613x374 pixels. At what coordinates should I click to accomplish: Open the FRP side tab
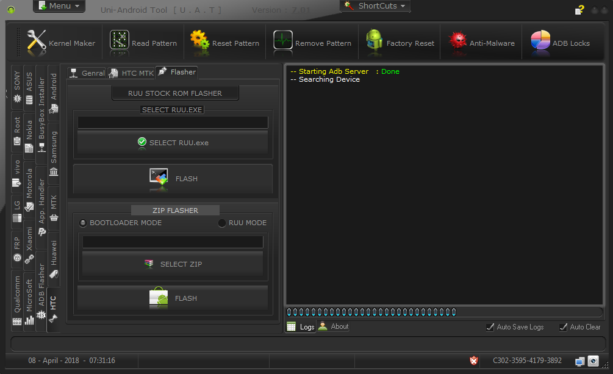coord(17,249)
